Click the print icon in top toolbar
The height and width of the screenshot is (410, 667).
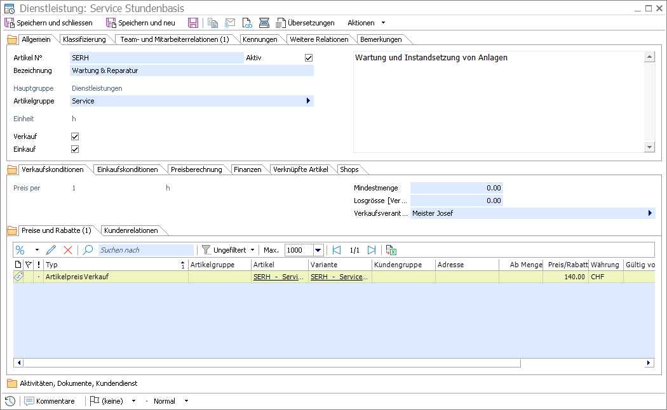[264, 23]
